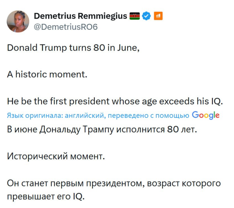
Task: Click the Kenya flag emoji
Action: click(x=135, y=16)
